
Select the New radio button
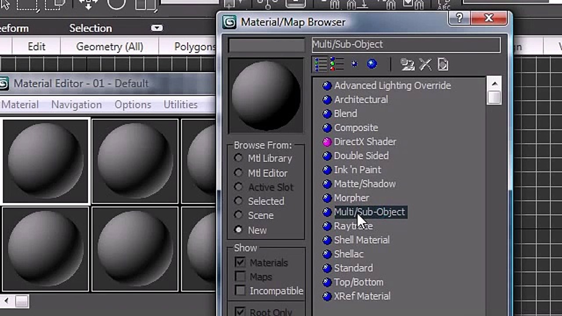[x=238, y=230]
